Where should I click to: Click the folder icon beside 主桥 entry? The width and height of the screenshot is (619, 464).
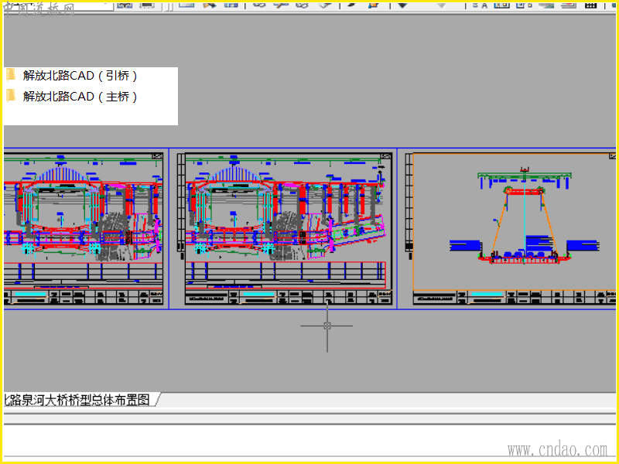(11, 96)
